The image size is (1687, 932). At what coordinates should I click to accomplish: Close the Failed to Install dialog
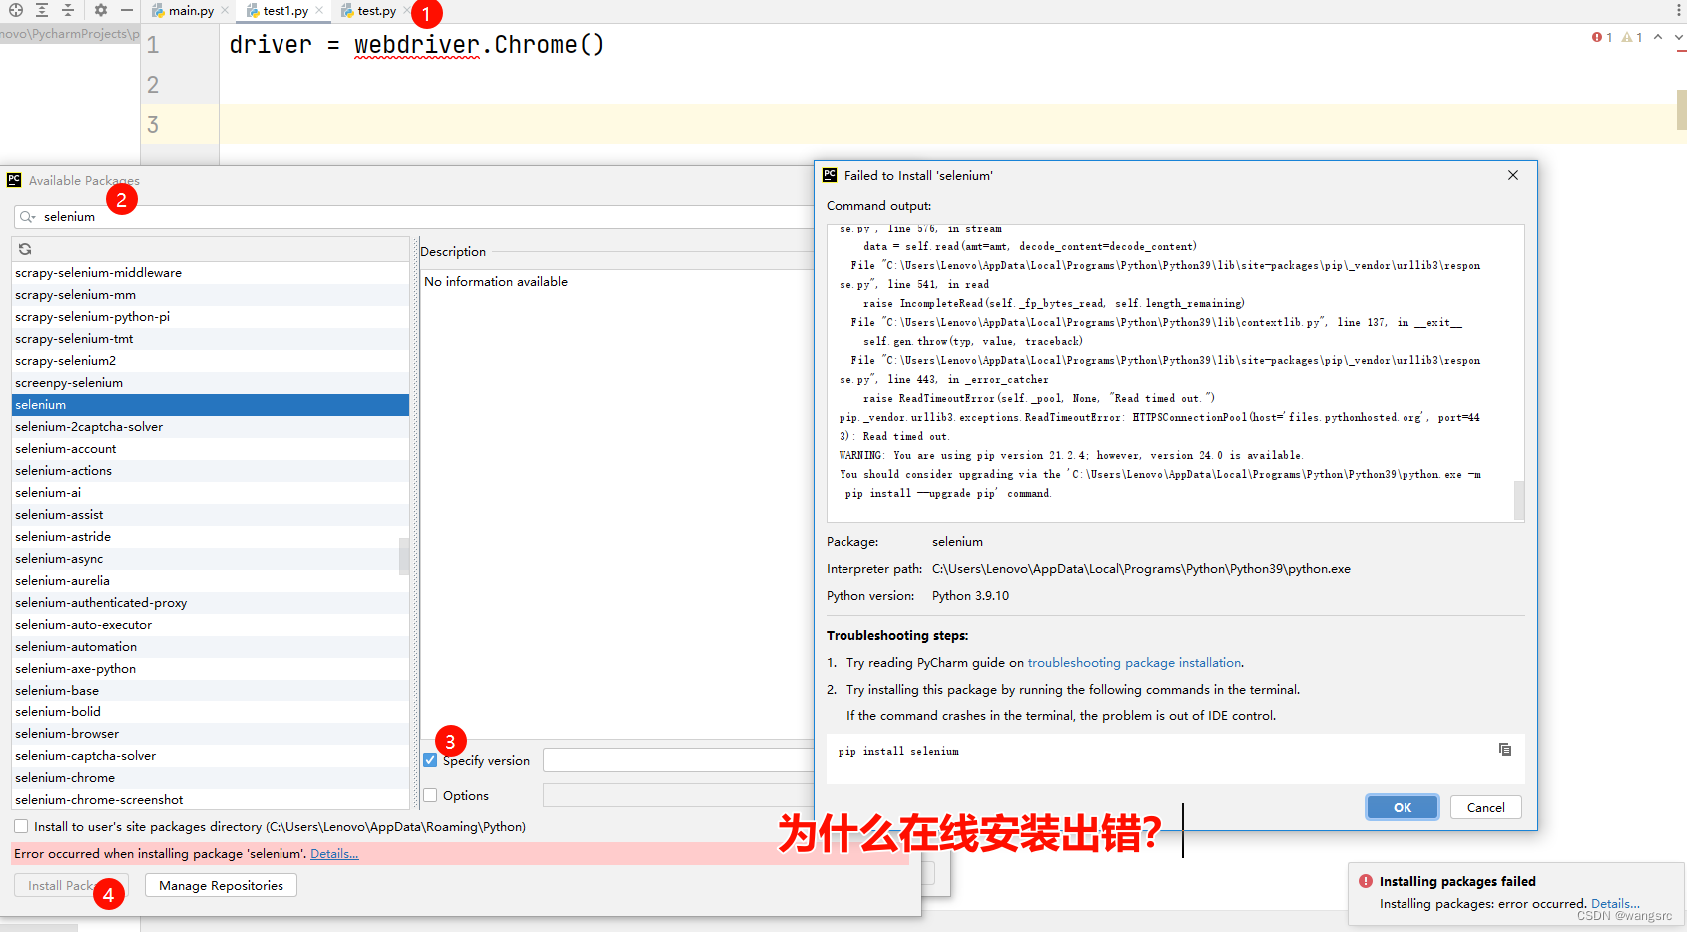[x=1513, y=175]
